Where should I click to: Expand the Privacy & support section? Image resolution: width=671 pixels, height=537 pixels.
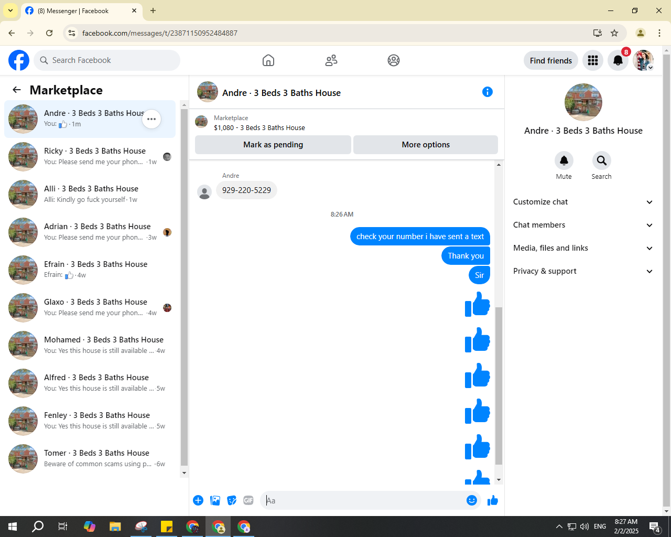[583, 271]
